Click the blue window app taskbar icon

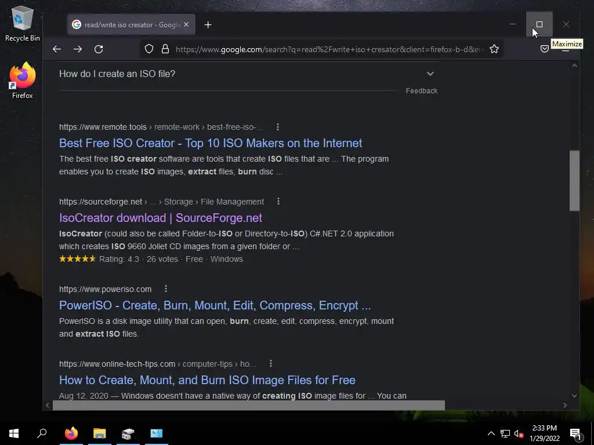pos(157,433)
